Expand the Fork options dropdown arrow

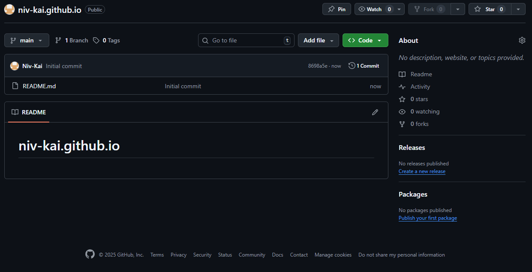[x=458, y=9]
